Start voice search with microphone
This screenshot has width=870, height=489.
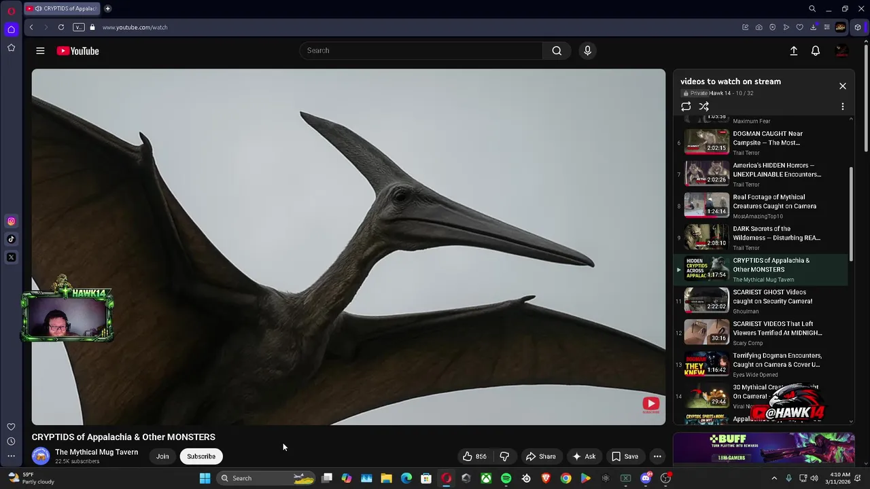tap(588, 50)
